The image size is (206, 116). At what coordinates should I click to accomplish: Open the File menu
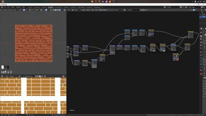(5, 7)
